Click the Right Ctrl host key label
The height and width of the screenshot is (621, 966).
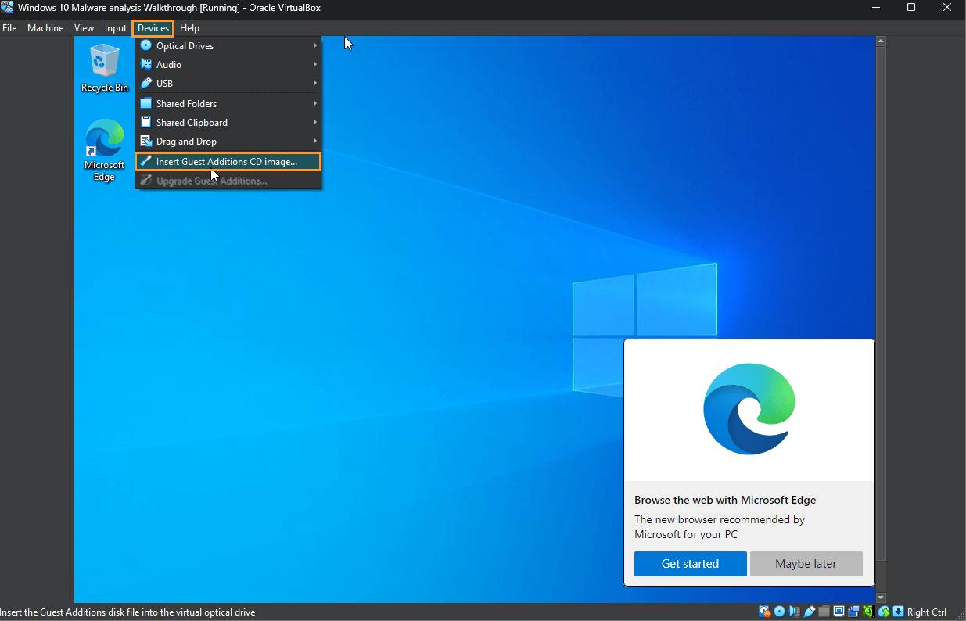pos(927,612)
